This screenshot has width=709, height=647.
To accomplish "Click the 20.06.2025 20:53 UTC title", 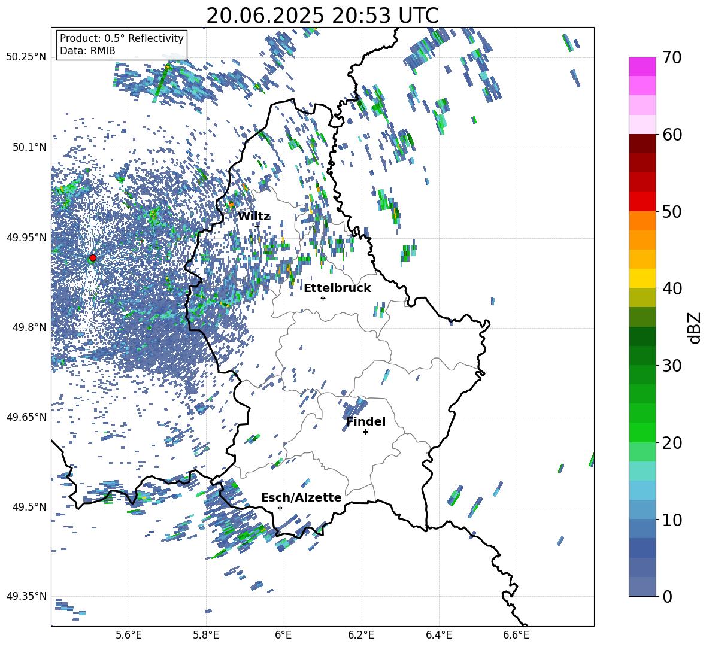I will [322, 16].
